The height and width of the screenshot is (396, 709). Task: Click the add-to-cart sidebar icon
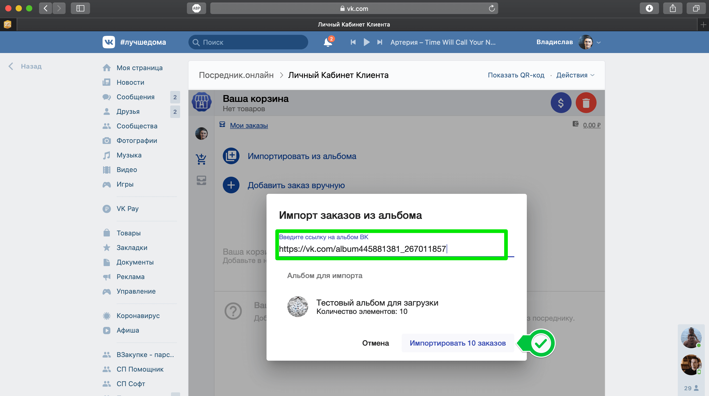click(201, 159)
